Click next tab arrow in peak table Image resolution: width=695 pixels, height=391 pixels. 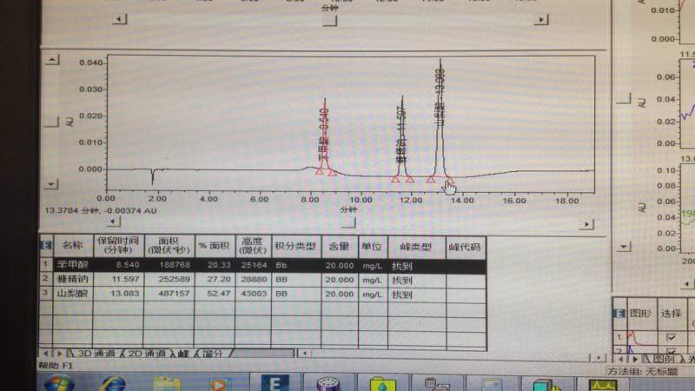click(59, 354)
